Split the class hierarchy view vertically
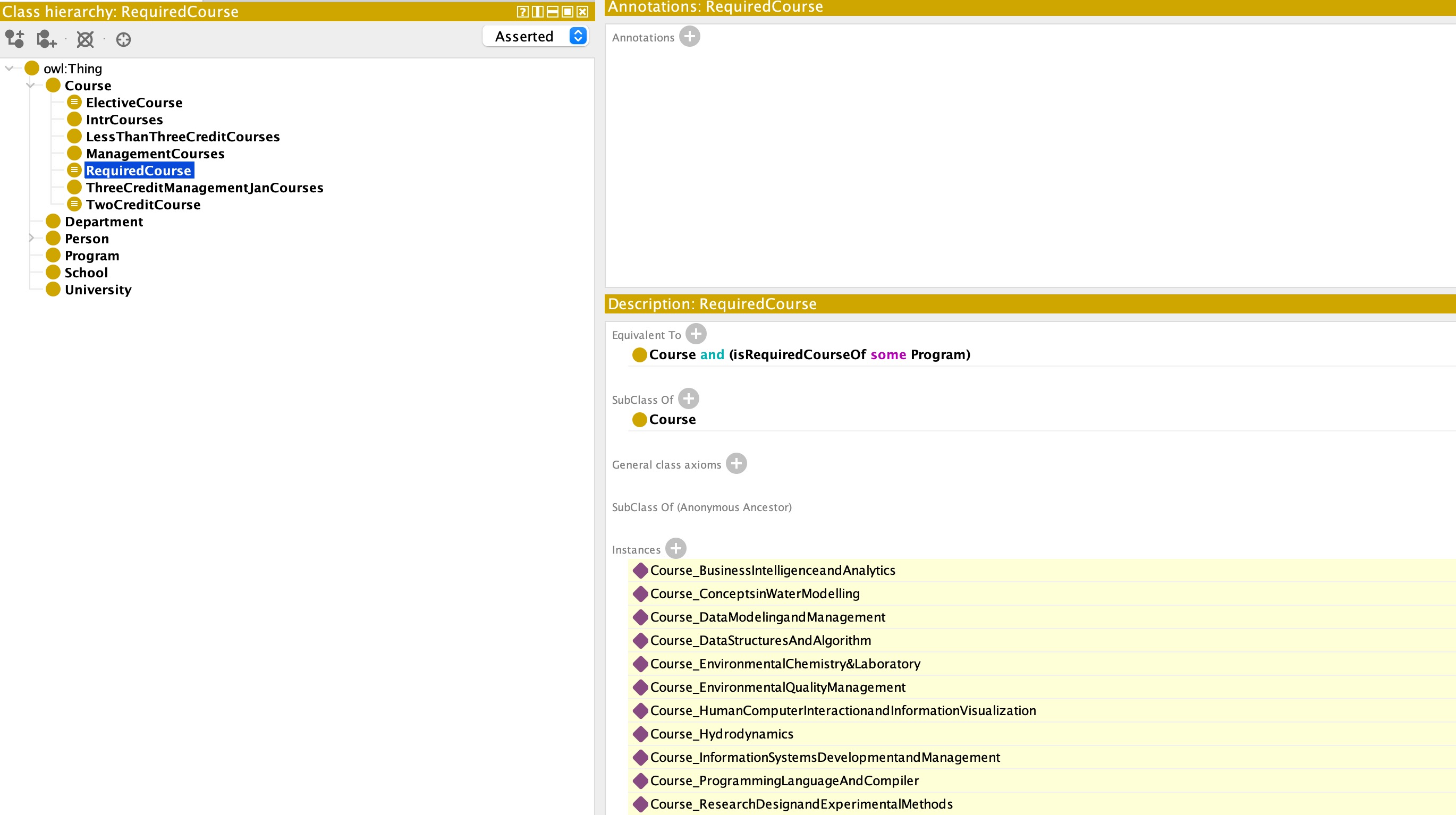This screenshot has width=1456, height=815. (x=538, y=11)
